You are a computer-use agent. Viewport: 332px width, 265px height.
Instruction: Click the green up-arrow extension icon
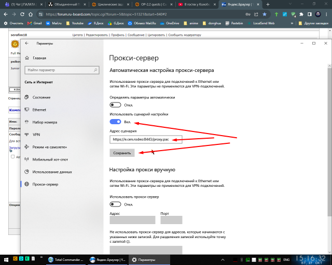pos(276,14)
